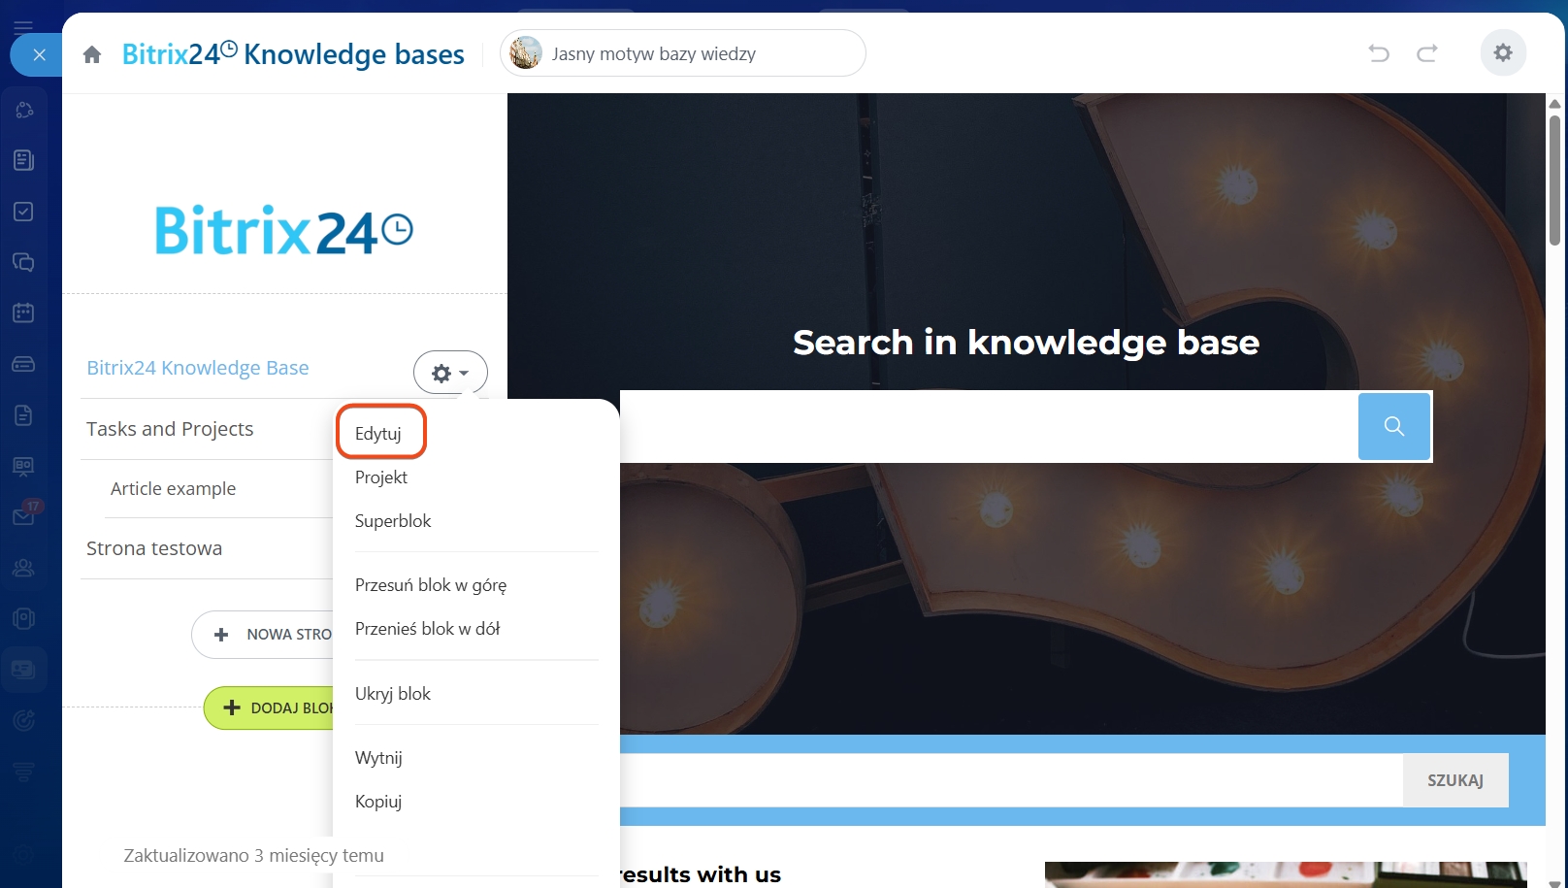Open the Jasny motyw bazy wiedzy selector
Image resolution: width=1568 pixels, height=888 pixels.
(x=682, y=53)
